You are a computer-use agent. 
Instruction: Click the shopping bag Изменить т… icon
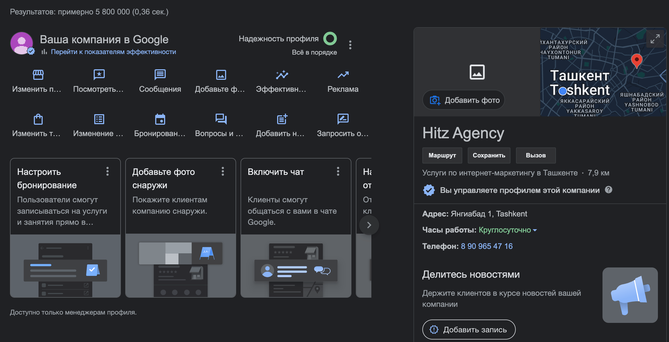(38, 119)
